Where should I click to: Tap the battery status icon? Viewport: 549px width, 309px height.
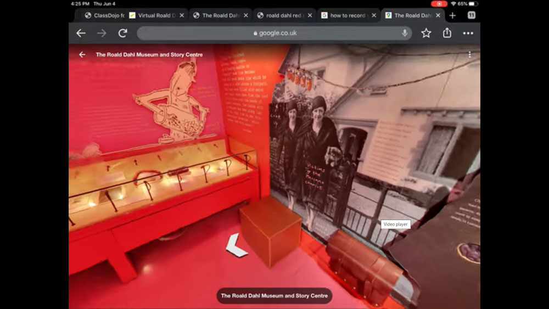pos(473,4)
